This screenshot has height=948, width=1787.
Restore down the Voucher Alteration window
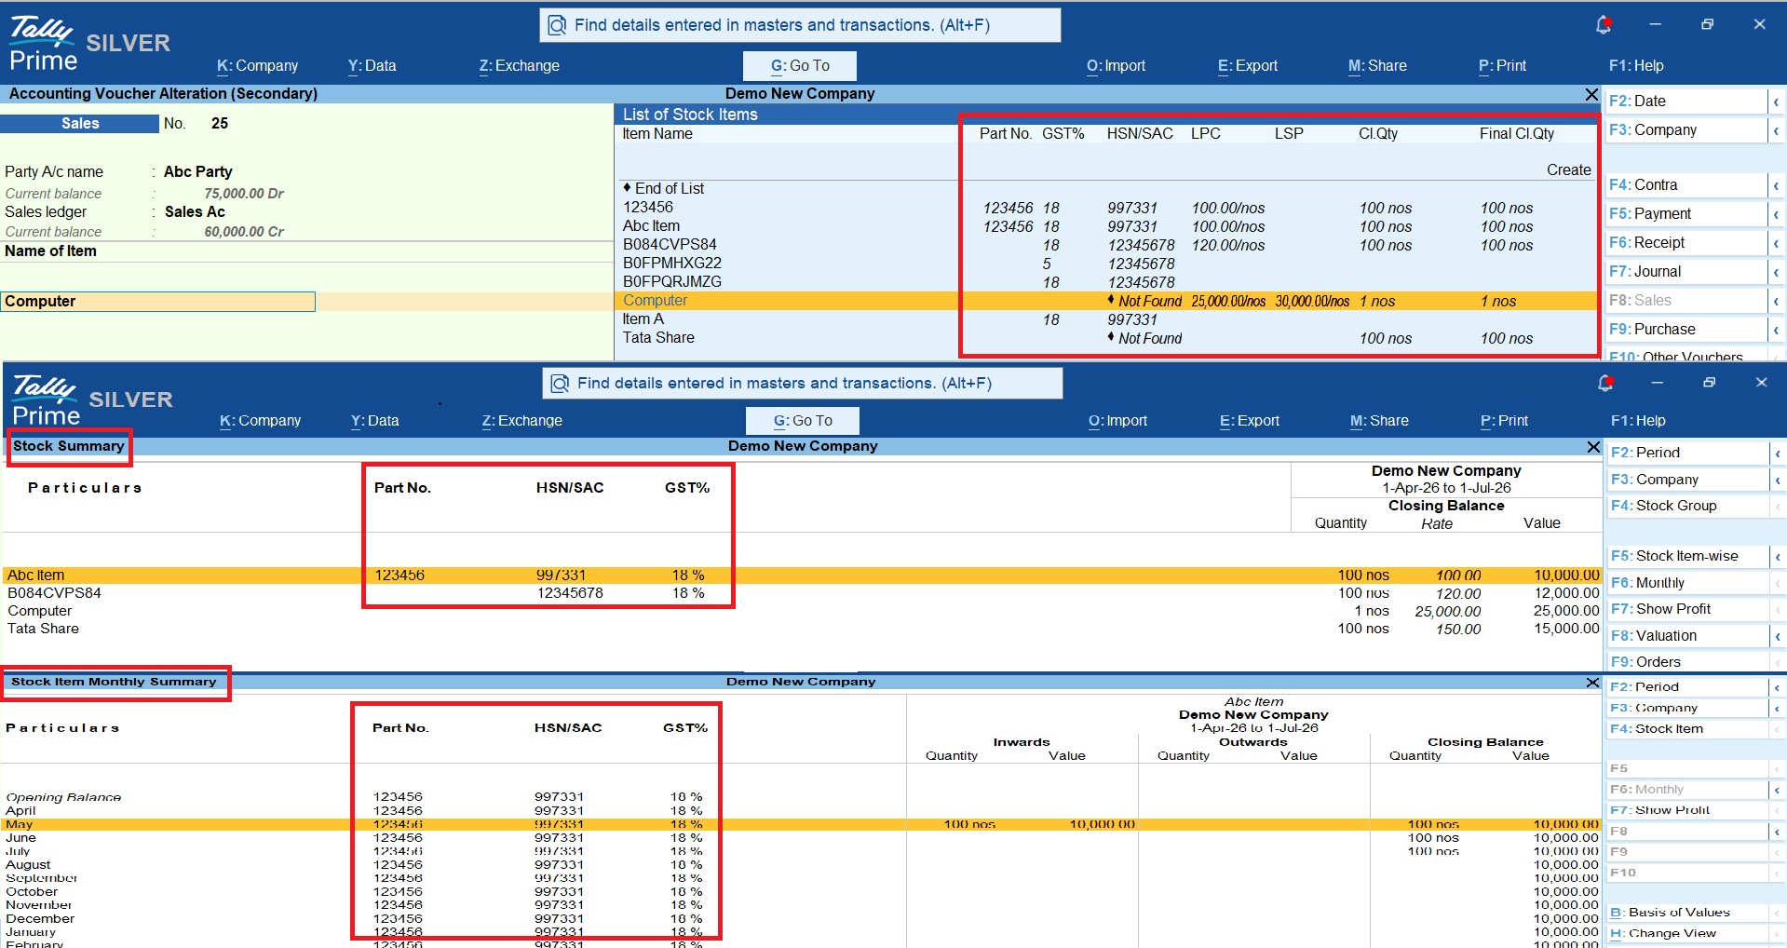(1707, 24)
